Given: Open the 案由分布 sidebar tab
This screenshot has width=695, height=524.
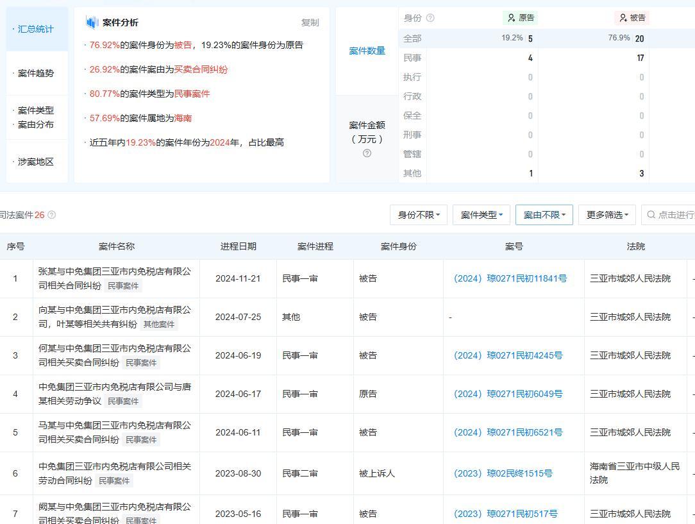Looking at the screenshot, I should click(x=35, y=124).
